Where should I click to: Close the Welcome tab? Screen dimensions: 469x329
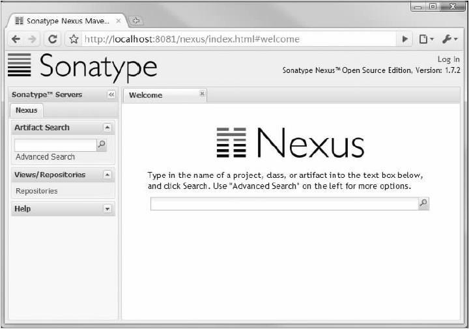tap(202, 94)
